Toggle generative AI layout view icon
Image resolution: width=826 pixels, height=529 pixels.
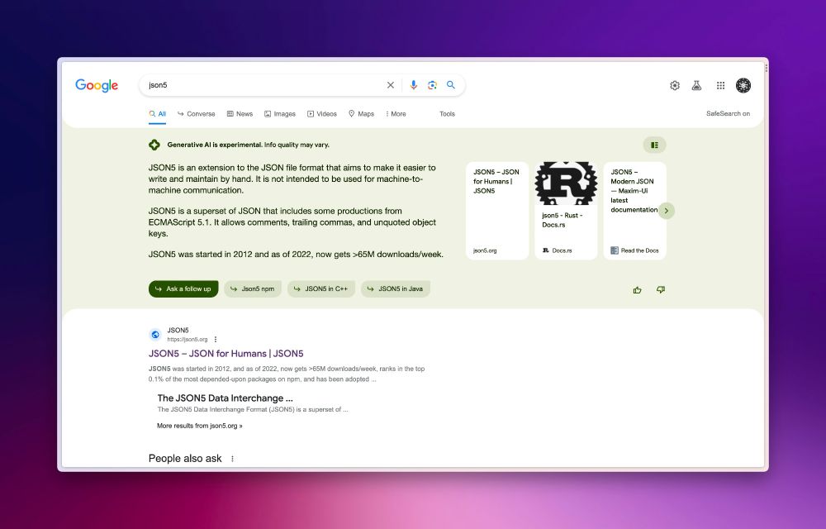click(x=654, y=145)
